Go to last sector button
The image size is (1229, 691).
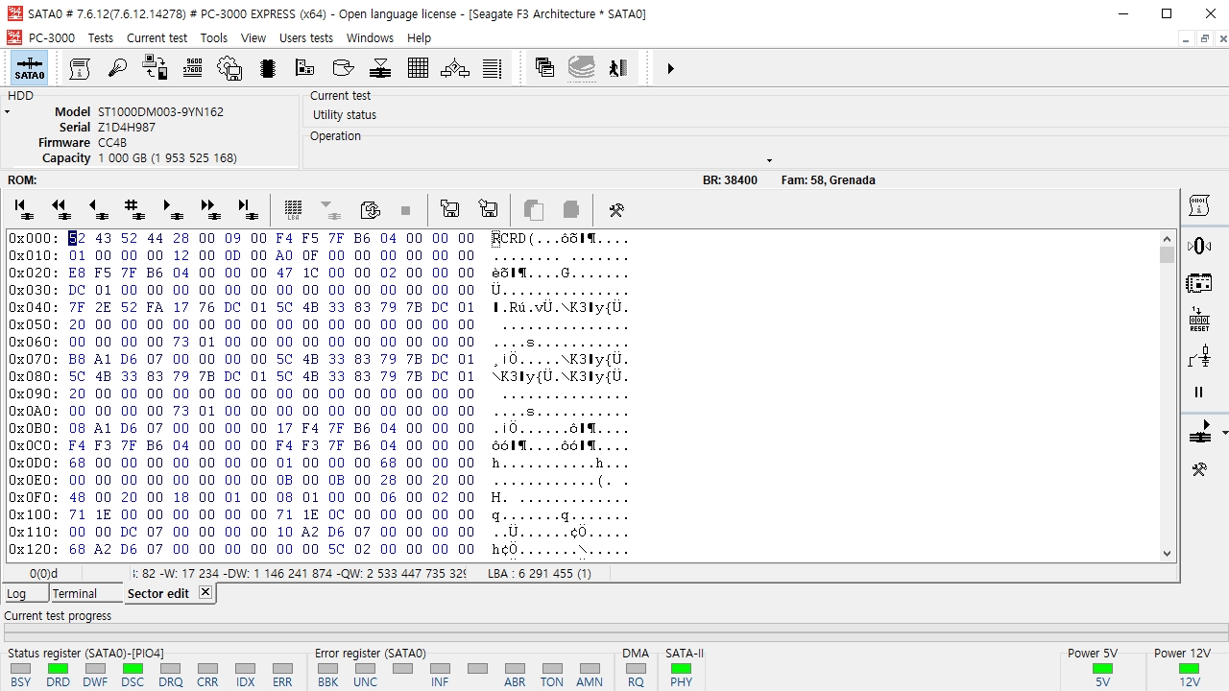247,209
